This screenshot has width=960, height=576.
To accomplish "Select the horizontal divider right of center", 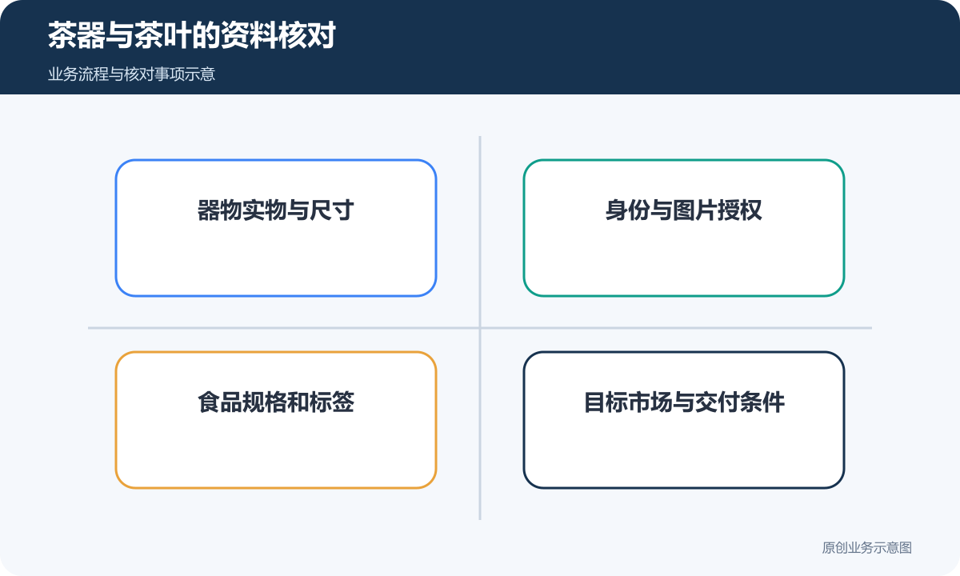I will point(677,328).
